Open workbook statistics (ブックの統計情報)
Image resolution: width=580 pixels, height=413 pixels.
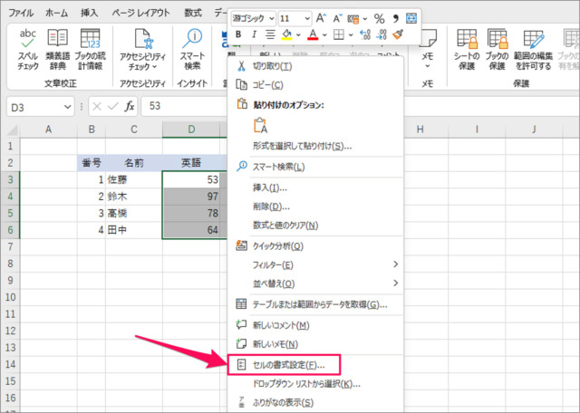point(91,47)
